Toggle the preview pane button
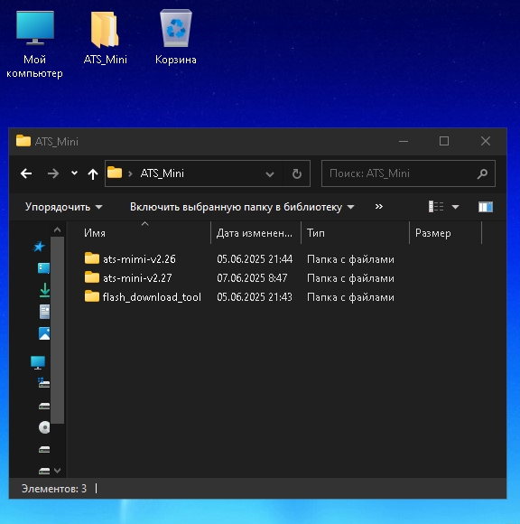This screenshot has height=524, width=520. (486, 207)
